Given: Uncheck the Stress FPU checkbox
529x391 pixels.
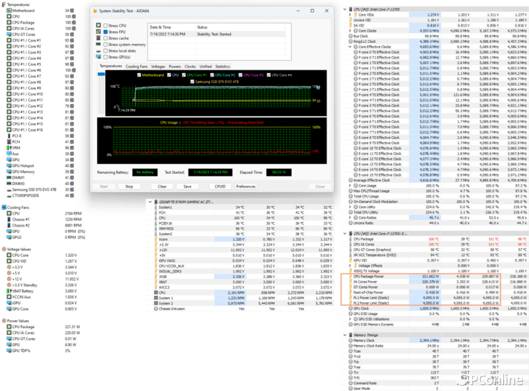Looking at the screenshot, I should click(x=106, y=32).
